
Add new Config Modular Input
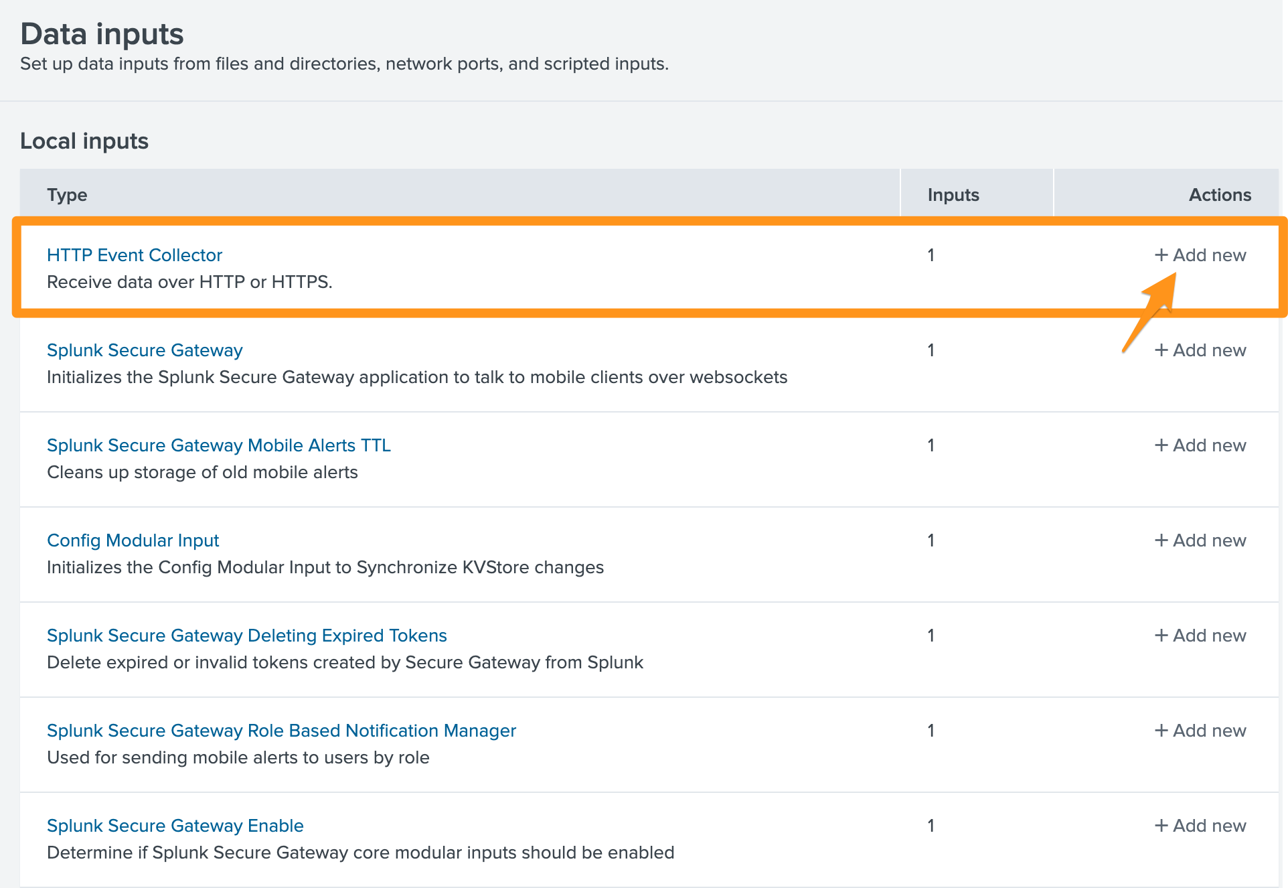[1200, 540]
